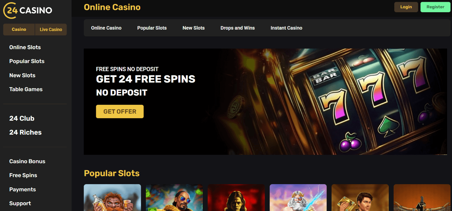
Task: Open the red-bearded dwarf slot thumbnail
Action: pos(112,198)
